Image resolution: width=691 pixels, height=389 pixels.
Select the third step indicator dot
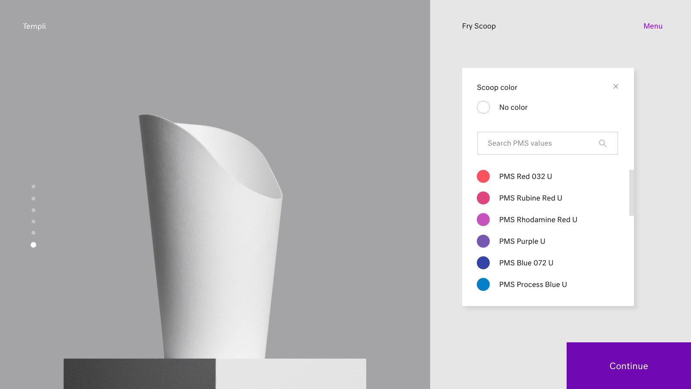tap(33, 210)
